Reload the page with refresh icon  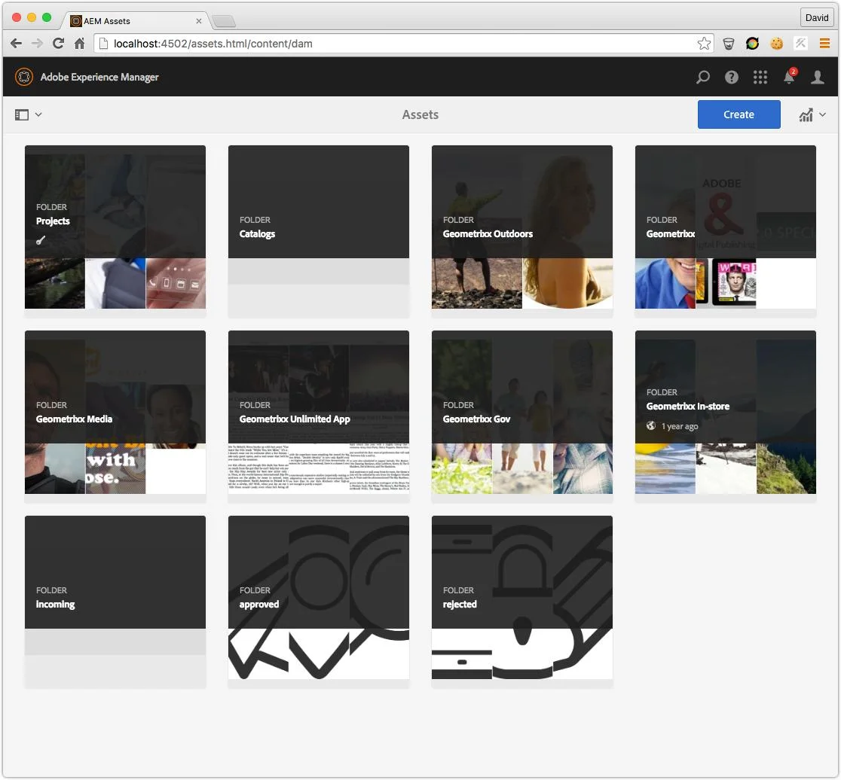[59, 44]
